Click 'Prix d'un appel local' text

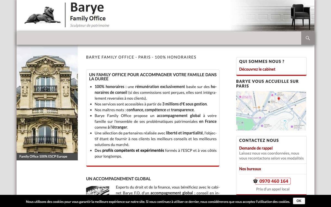tap(273, 189)
